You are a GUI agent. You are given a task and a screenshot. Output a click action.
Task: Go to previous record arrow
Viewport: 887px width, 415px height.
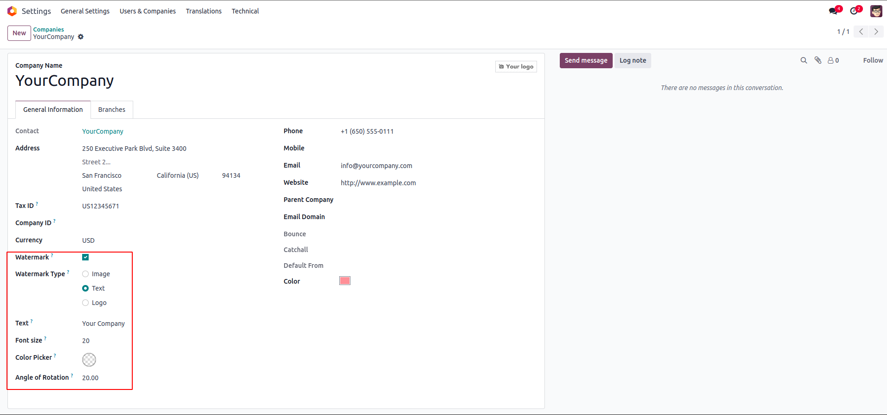pyautogui.click(x=861, y=32)
